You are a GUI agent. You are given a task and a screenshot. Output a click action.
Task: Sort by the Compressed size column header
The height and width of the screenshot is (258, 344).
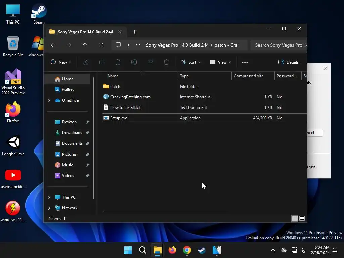point(249,76)
